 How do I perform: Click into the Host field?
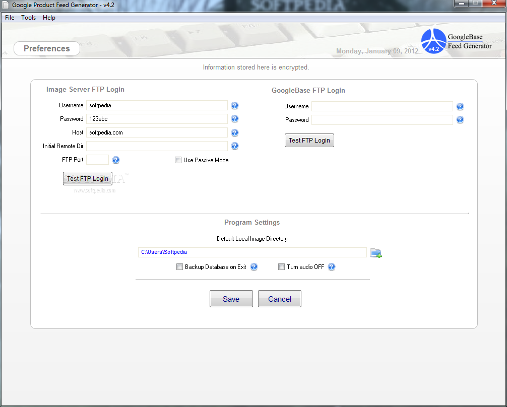[x=157, y=132]
